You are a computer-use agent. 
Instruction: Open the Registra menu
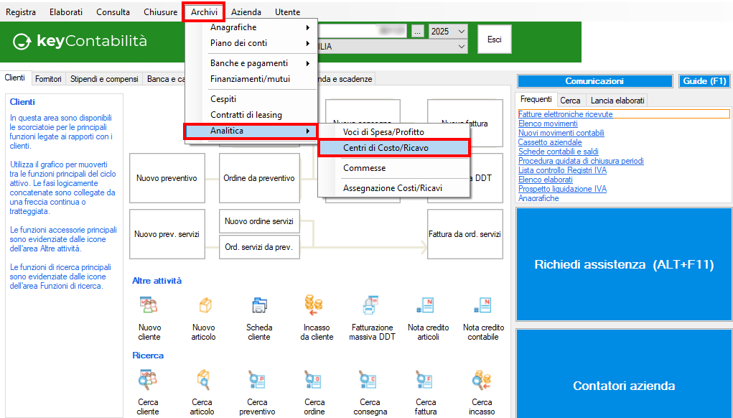(x=21, y=12)
